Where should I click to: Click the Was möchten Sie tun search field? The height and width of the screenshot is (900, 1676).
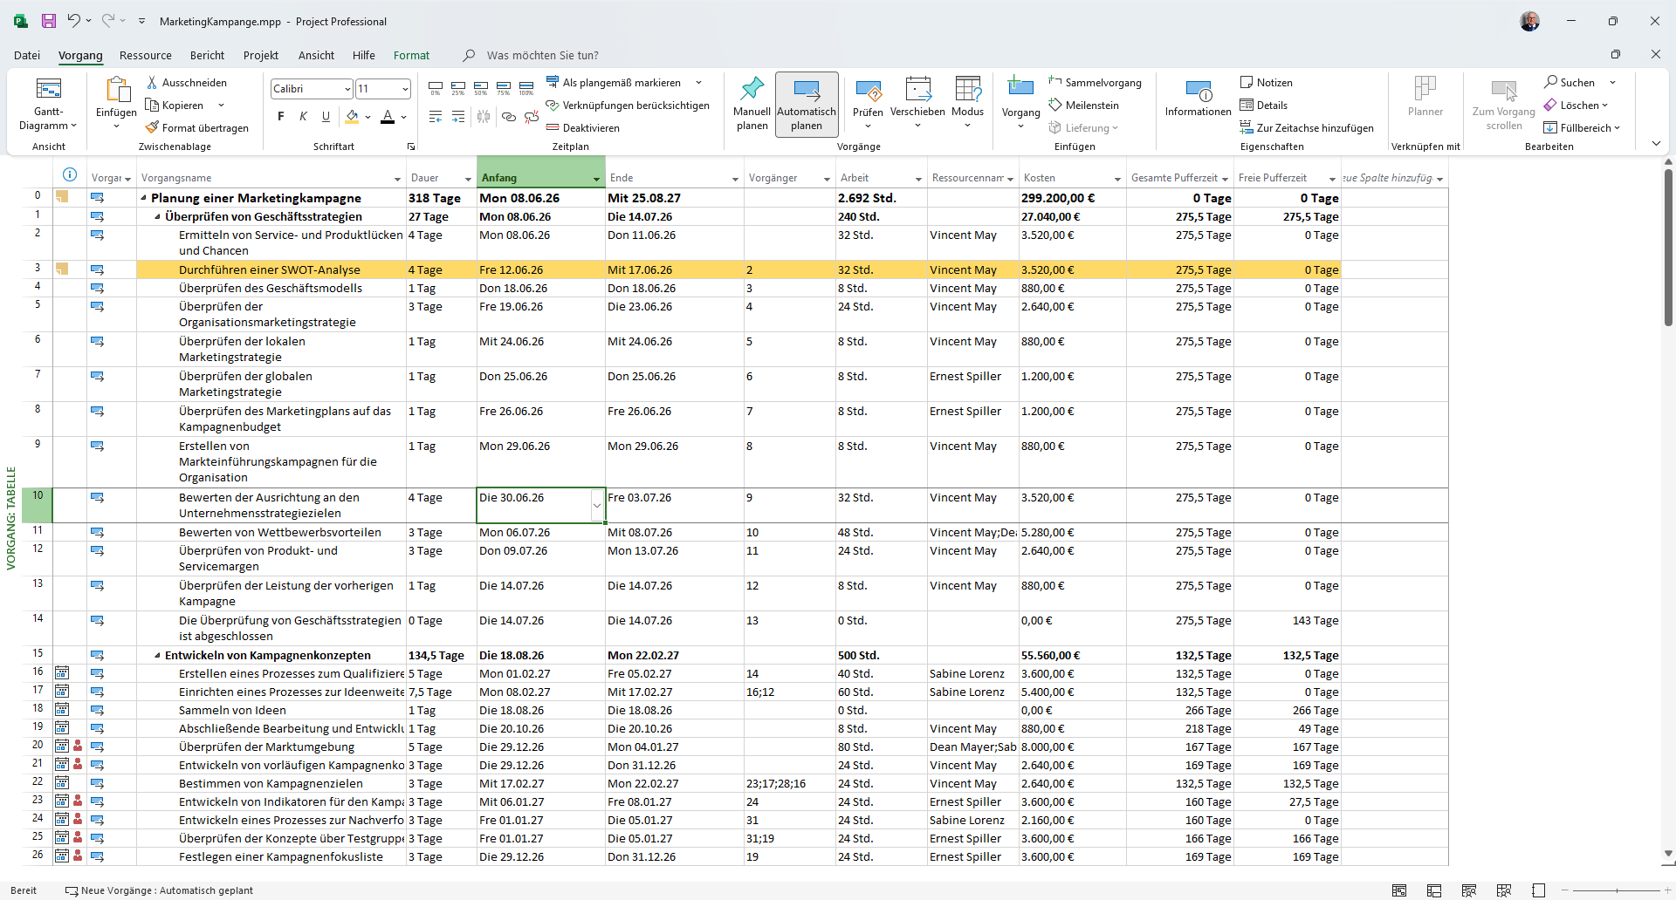[543, 55]
